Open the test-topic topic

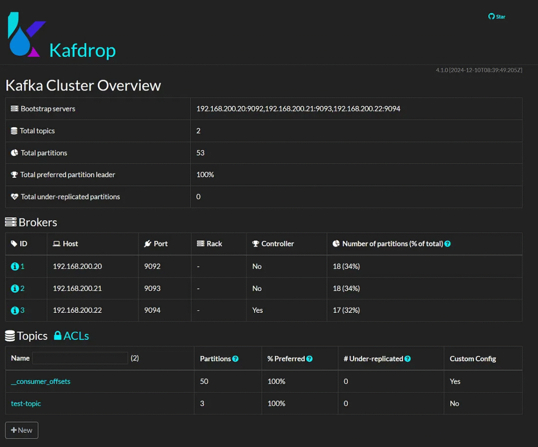tap(26, 403)
